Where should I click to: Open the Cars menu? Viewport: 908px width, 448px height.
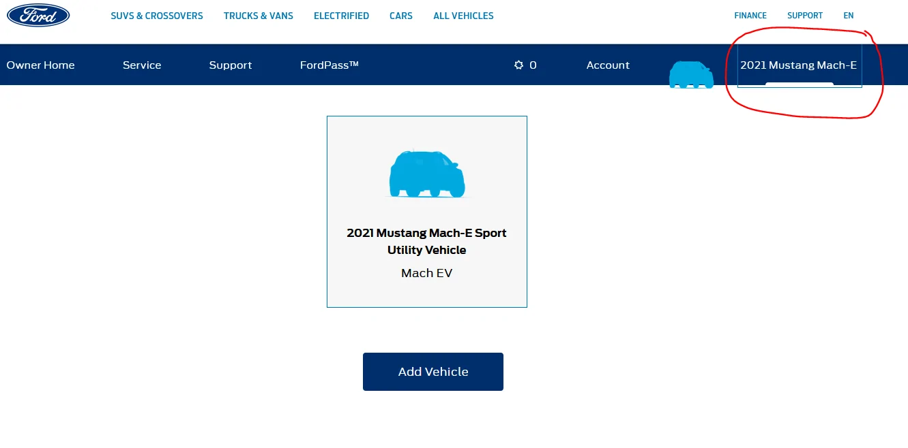401,16
